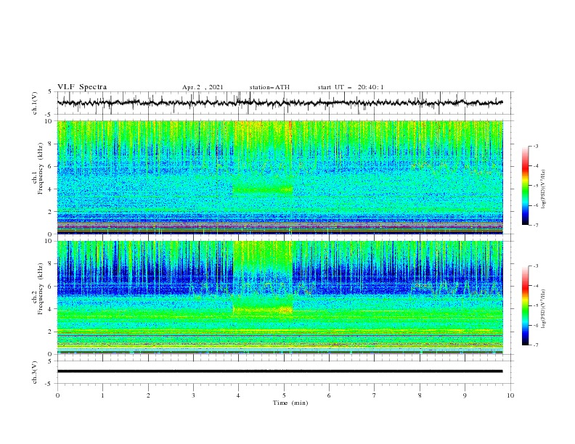Click the ch.1 color bar's log(PSD) label

[544, 189]
